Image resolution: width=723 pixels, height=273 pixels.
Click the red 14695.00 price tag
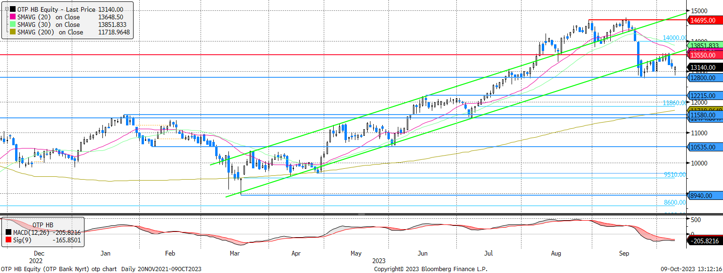pos(705,20)
